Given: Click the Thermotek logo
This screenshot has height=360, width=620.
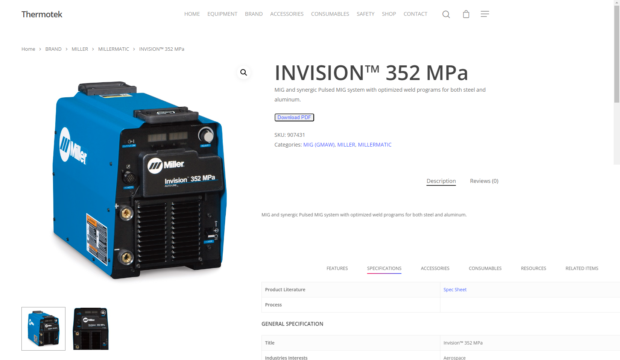Looking at the screenshot, I should pyautogui.click(x=42, y=14).
